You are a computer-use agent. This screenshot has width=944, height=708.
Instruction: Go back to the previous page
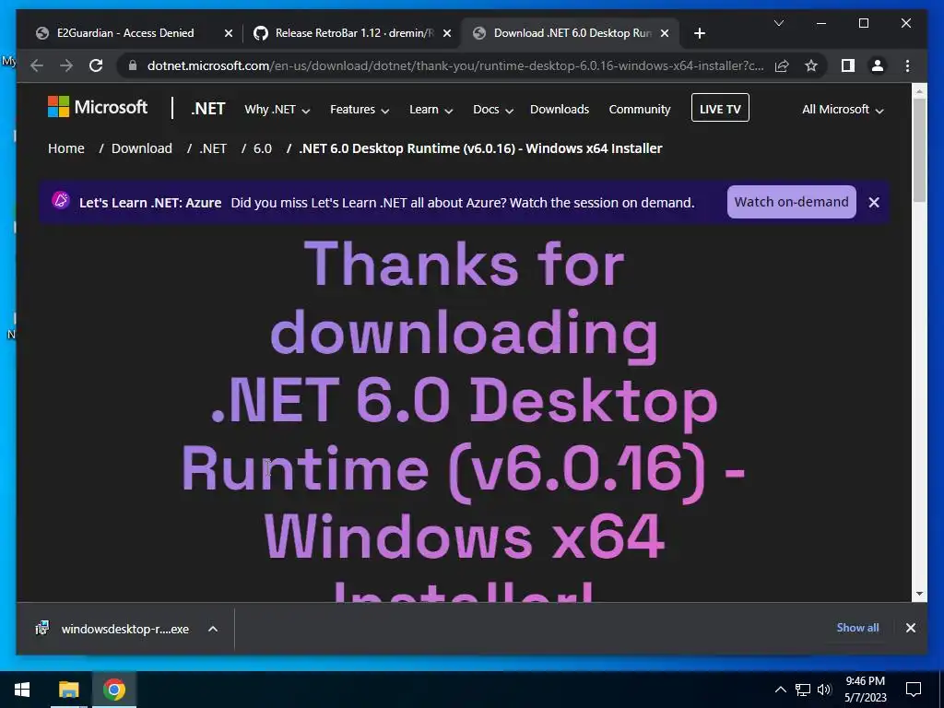(x=37, y=65)
